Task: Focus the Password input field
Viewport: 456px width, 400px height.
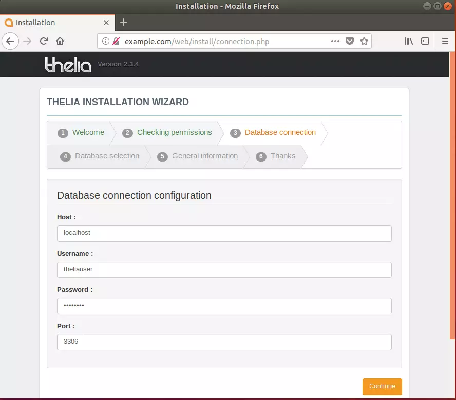Action: [224, 306]
